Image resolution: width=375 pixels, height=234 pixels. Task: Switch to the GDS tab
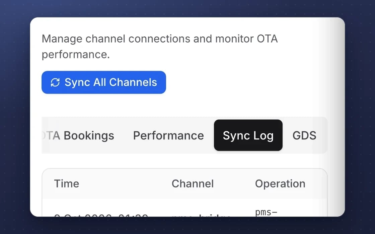[x=304, y=135]
